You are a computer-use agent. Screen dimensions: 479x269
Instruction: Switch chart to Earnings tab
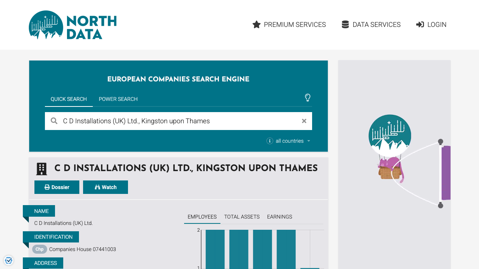280,217
